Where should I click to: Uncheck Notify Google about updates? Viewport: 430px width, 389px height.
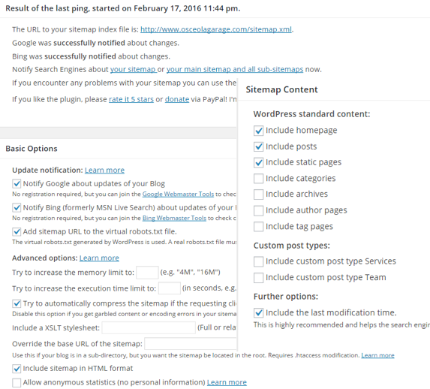(x=17, y=183)
